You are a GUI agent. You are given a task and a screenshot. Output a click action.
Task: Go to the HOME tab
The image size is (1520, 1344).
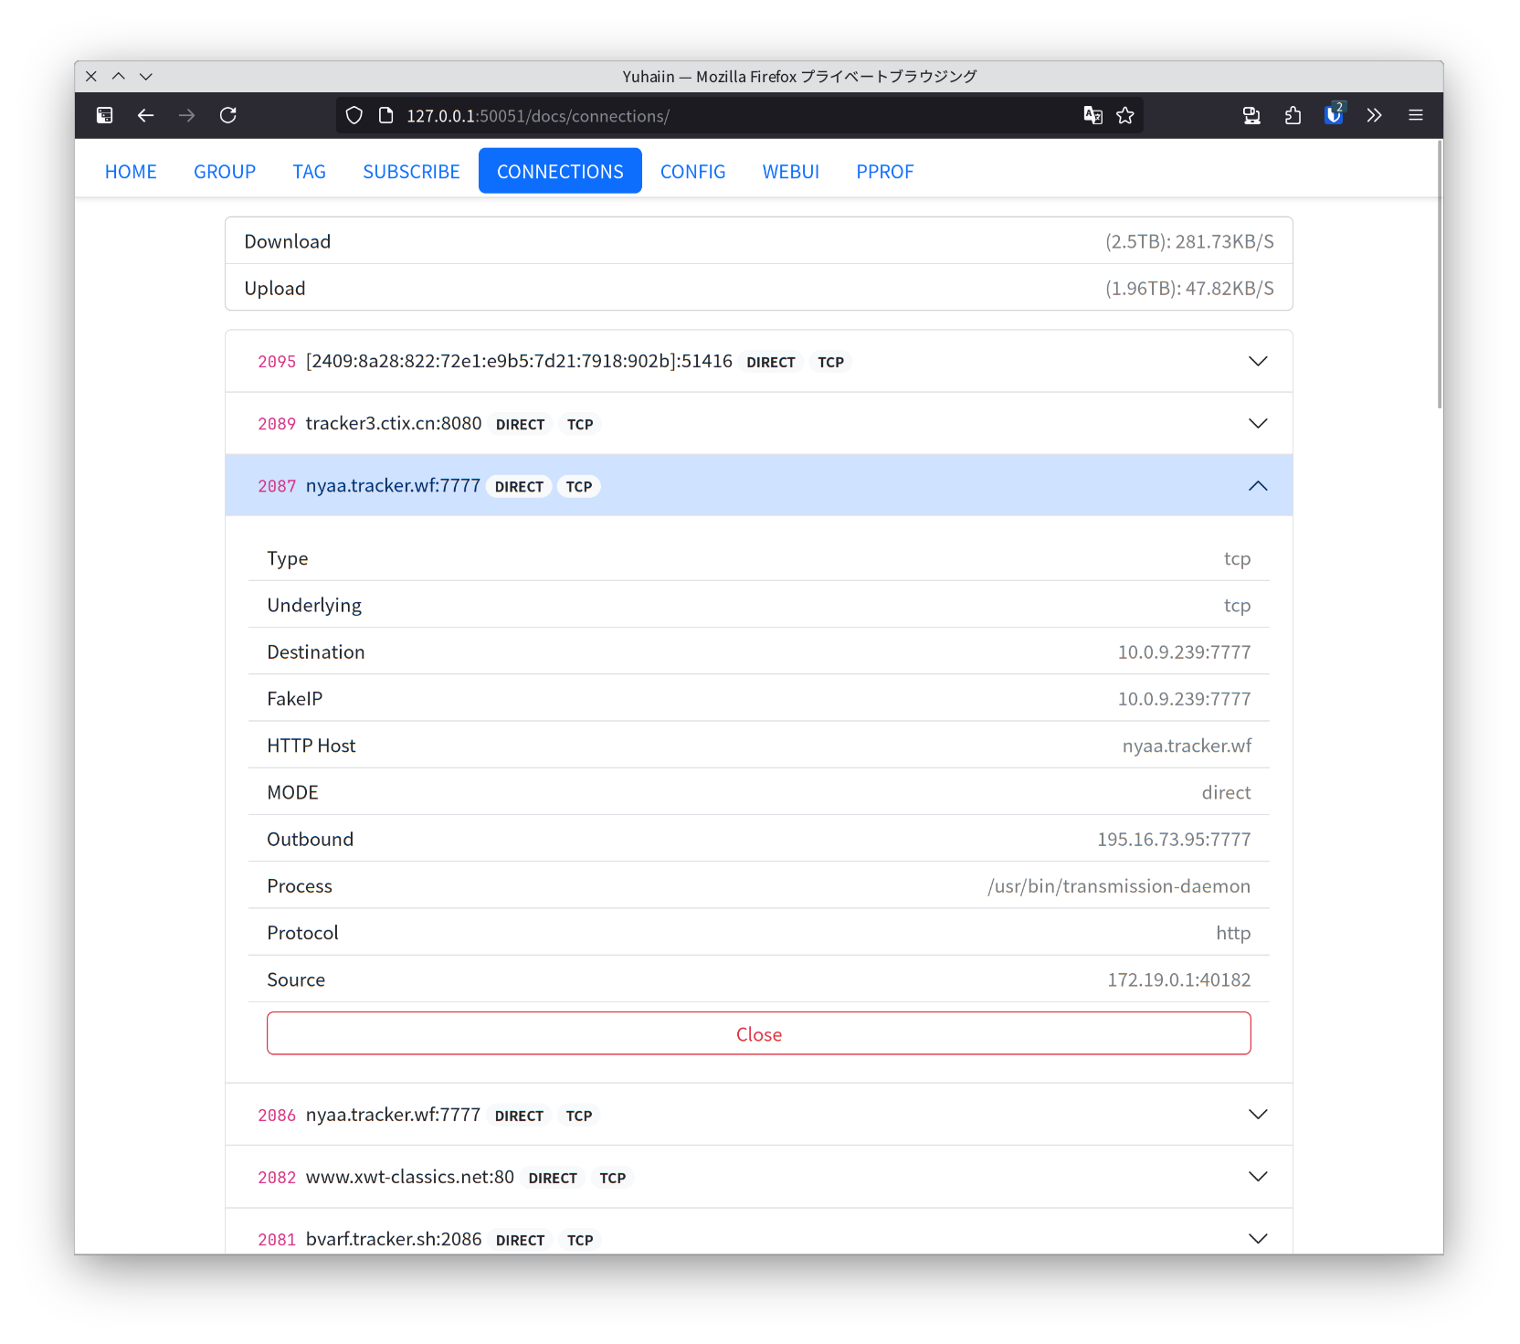131,172
